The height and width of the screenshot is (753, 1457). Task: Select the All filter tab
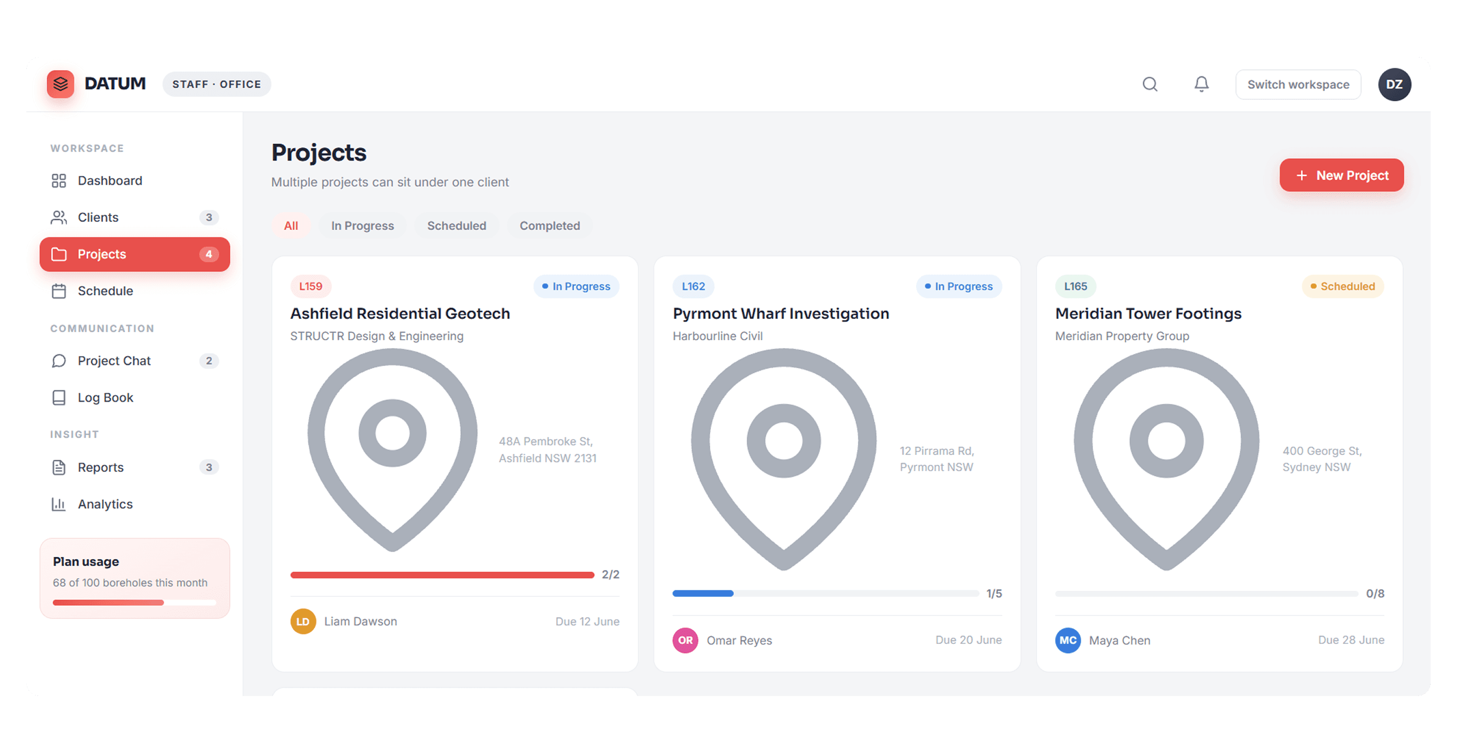pos(291,226)
